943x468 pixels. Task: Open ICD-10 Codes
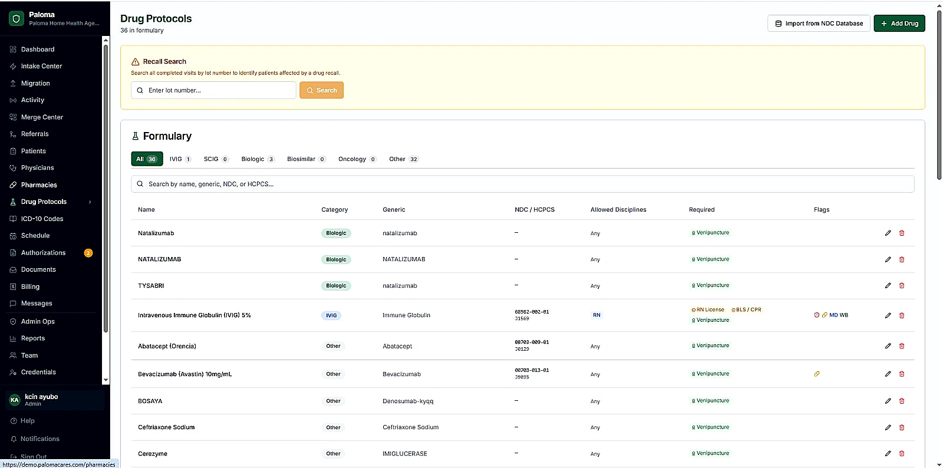(x=42, y=219)
